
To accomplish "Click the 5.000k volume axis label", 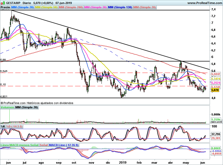I will (216, 114).
